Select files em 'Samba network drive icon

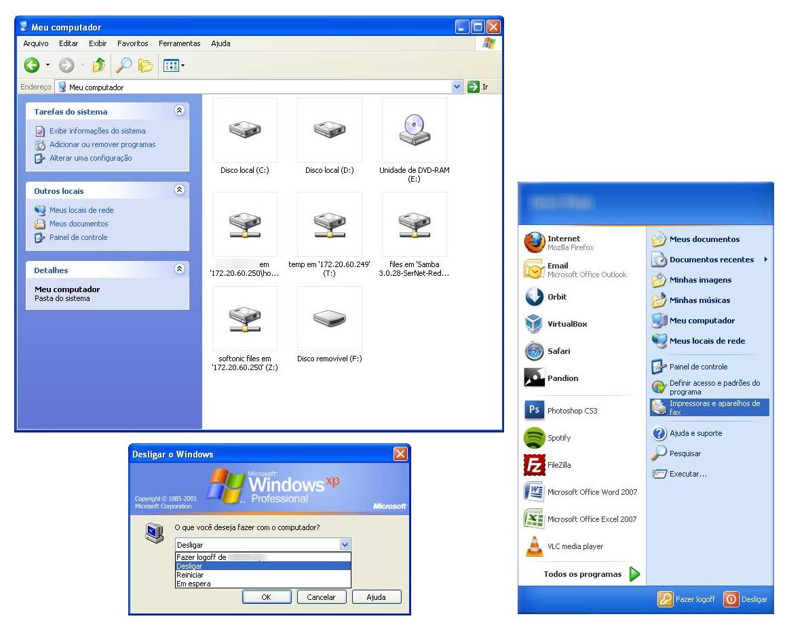tap(415, 224)
